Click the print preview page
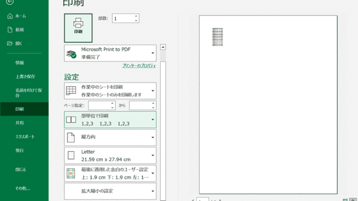 [268, 104]
